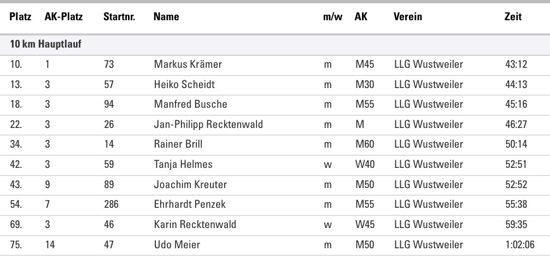This screenshot has width=550, height=257.
Task: Click the Platz column header
Action: tap(20, 17)
